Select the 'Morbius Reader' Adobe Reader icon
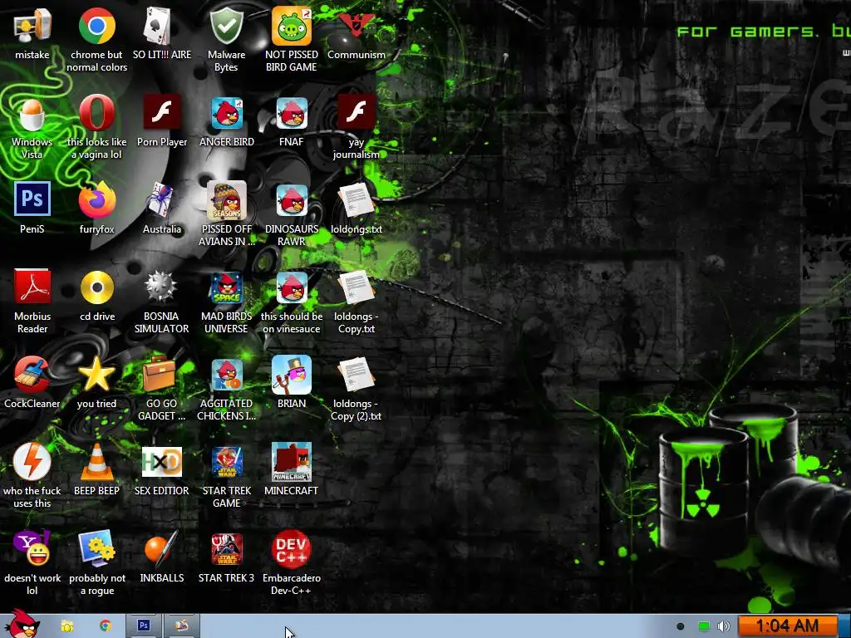Screen dimensions: 851x638 (x=32, y=287)
